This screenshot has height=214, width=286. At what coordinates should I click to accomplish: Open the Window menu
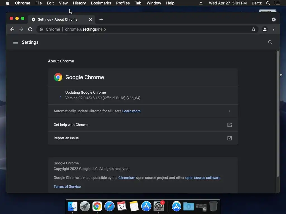point(154,3)
